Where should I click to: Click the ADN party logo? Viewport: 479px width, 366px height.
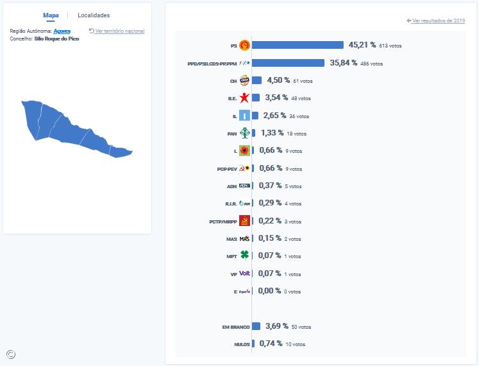click(244, 186)
